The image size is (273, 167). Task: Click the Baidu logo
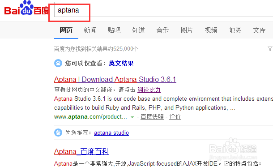pos(26,8)
